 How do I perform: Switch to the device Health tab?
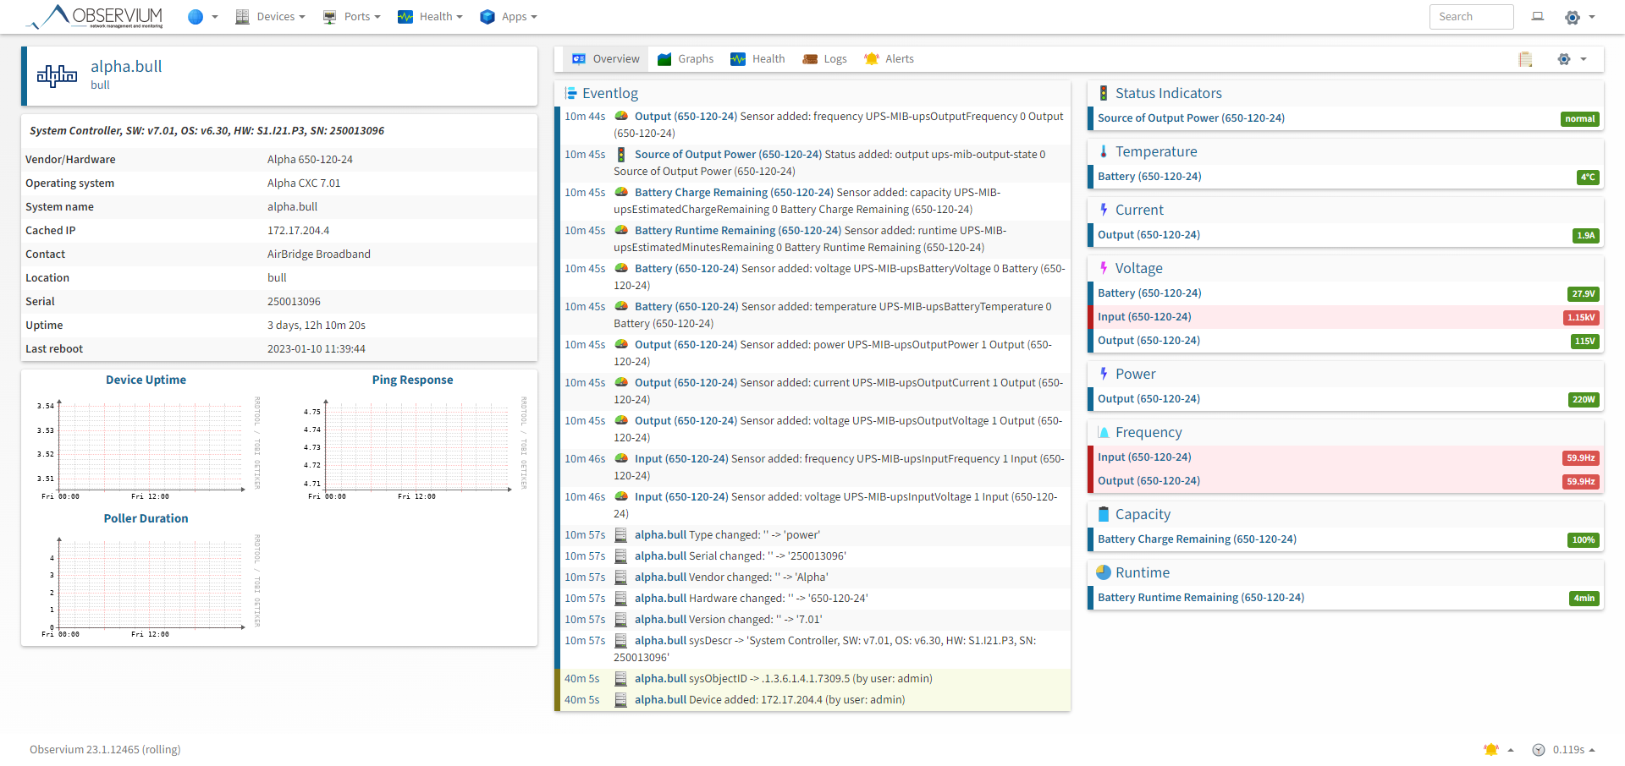coord(757,59)
